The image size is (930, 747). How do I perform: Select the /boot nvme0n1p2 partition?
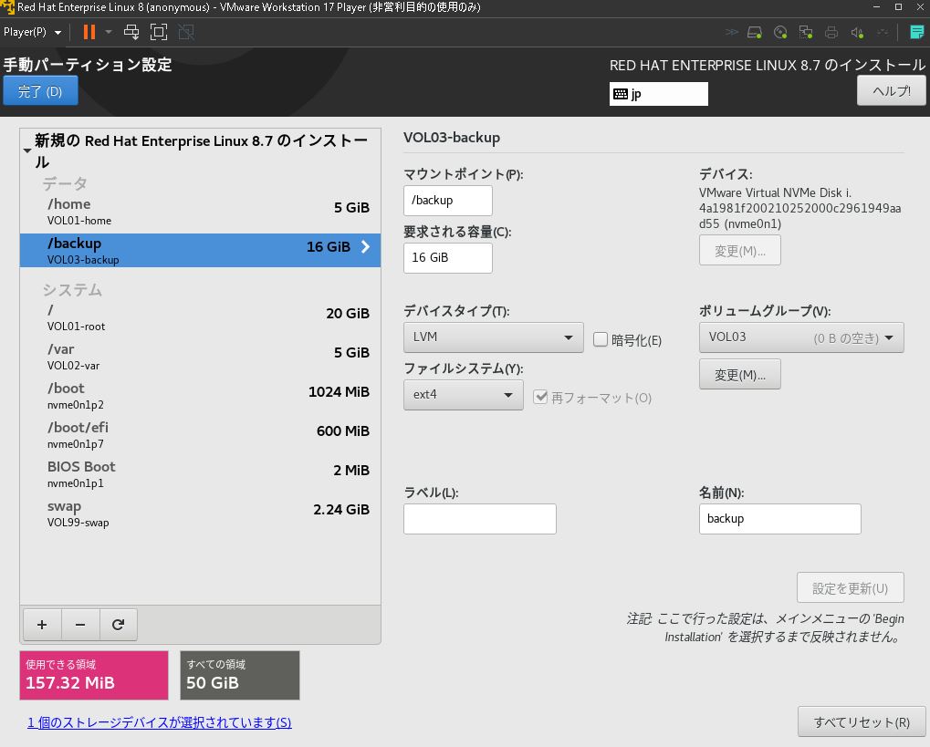coord(201,396)
